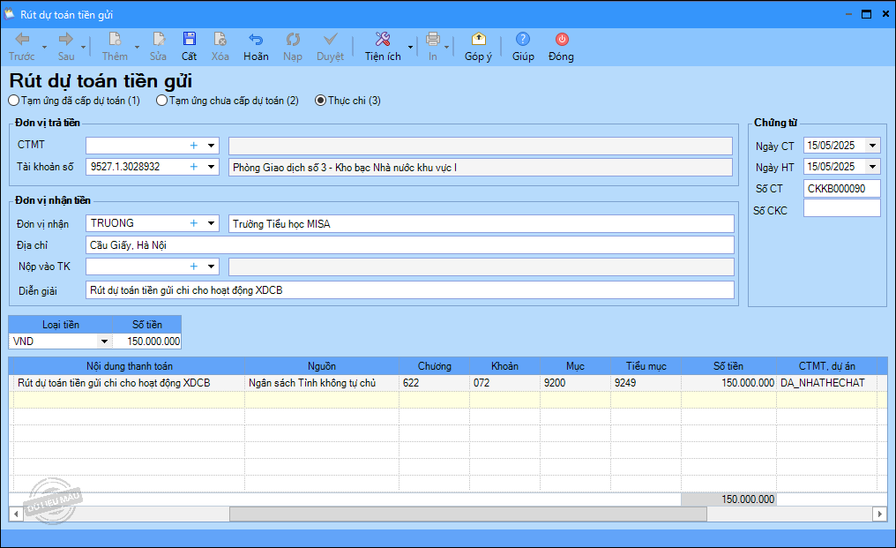896x548 pixels.
Task: Open the Tiện ích dropdown arrow
Action: tap(410, 47)
